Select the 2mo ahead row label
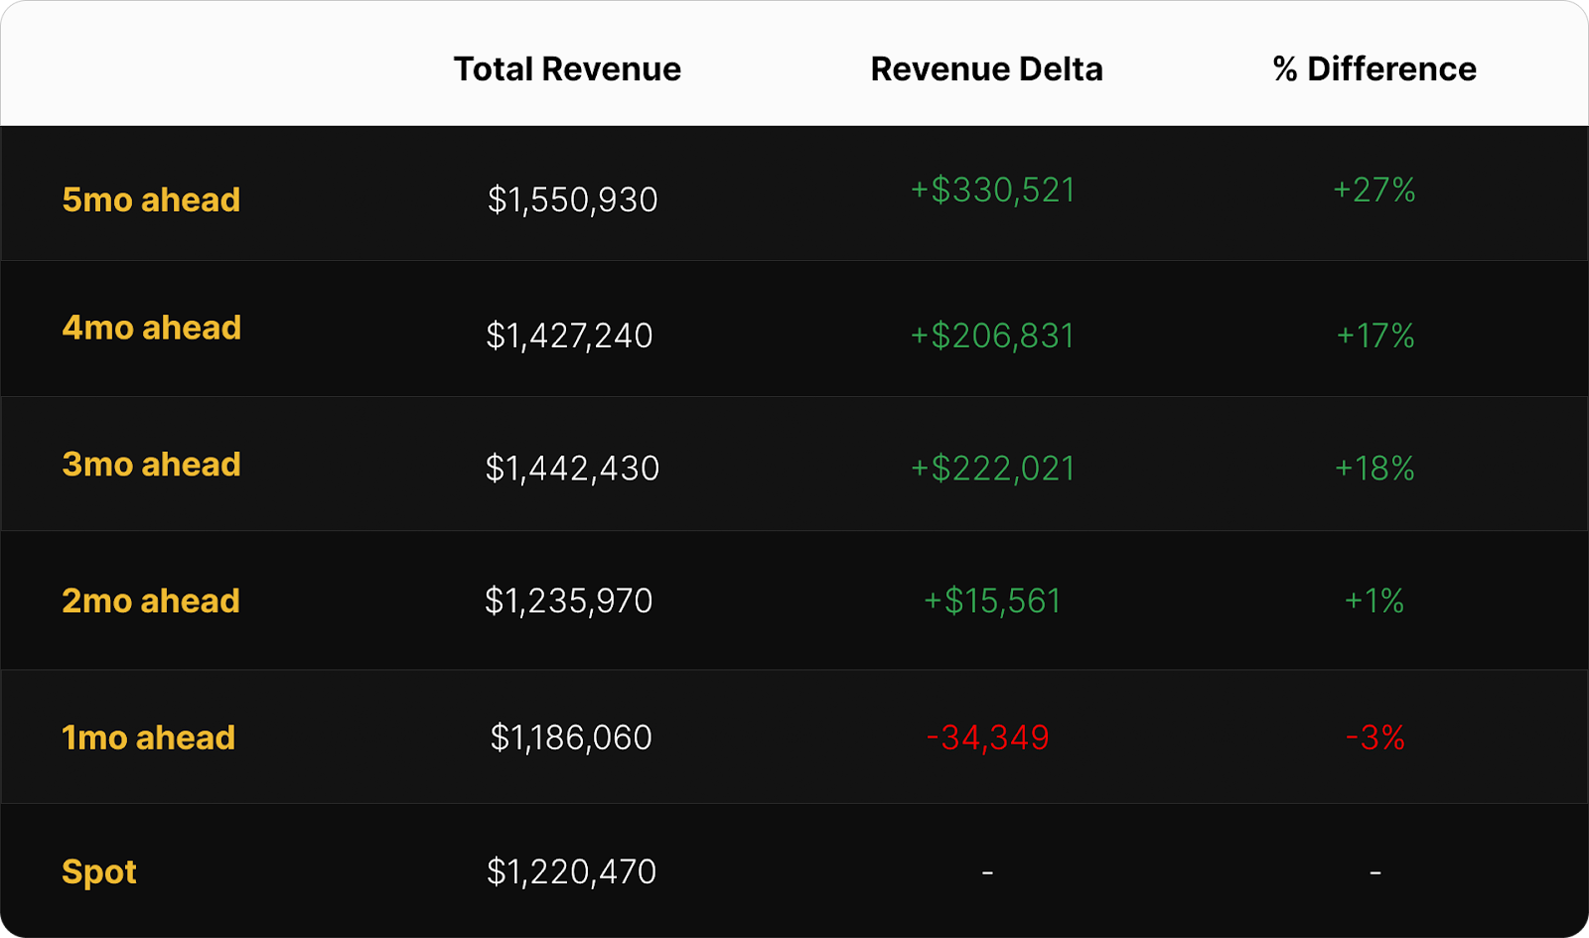Screen dimensions: 1589x938 [151, 602]
